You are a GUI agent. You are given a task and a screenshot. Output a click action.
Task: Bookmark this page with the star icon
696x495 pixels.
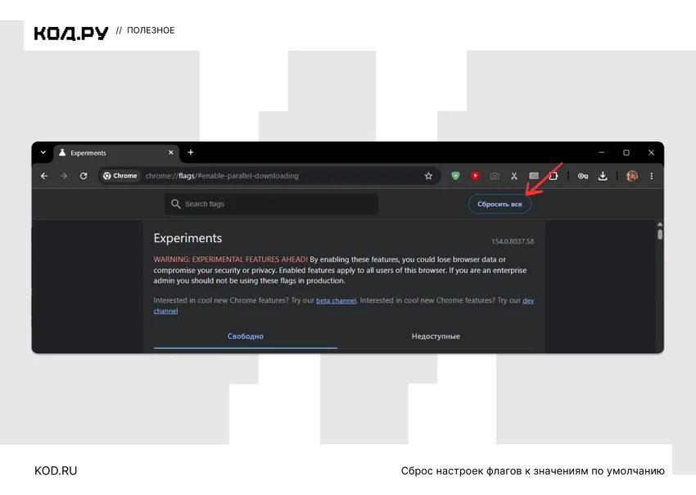tap(428, 176)
